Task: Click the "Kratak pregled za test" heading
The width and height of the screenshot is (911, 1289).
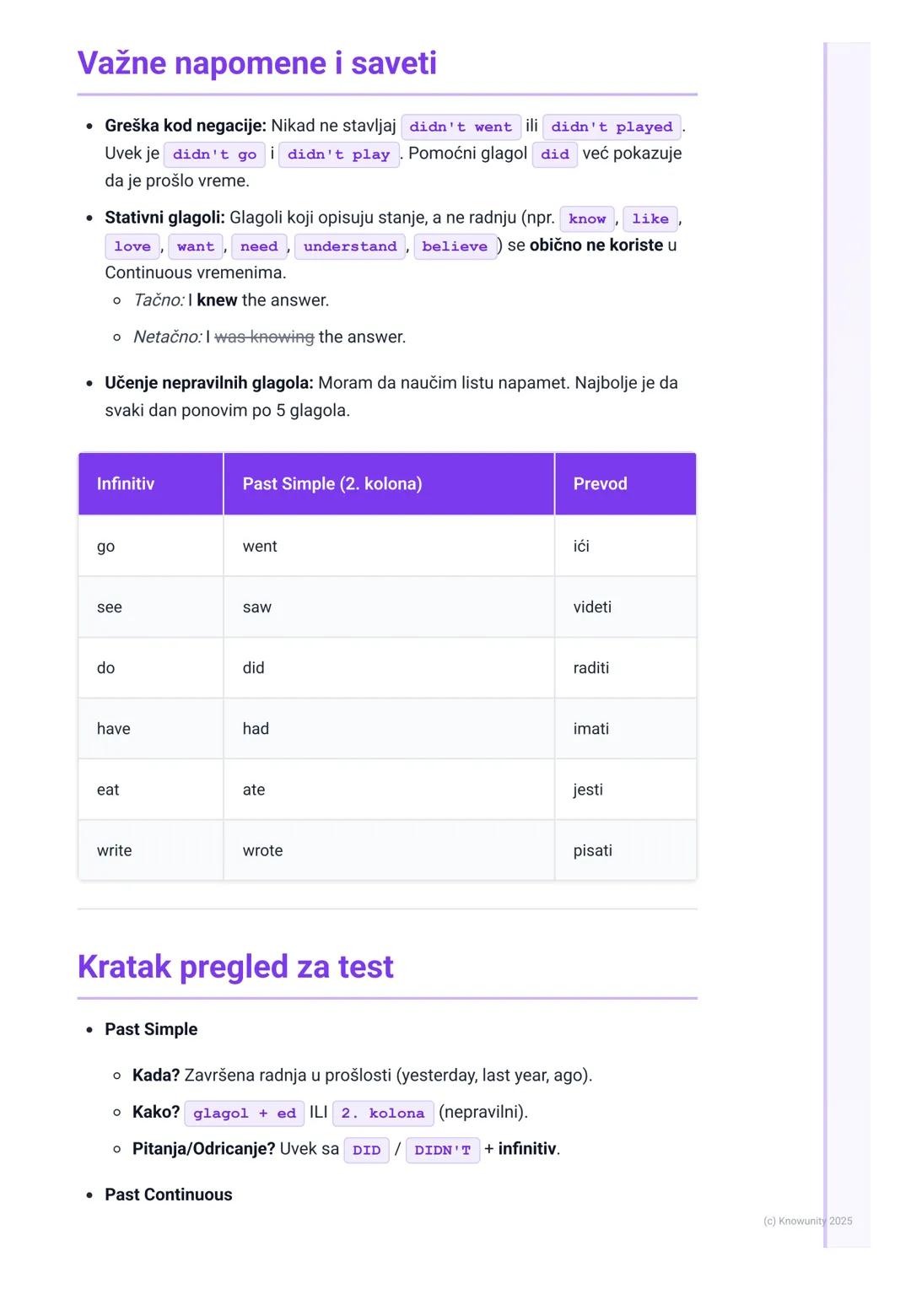Action: 235,967
